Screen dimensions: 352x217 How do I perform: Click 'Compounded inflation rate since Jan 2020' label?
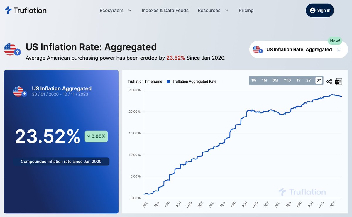61,162
